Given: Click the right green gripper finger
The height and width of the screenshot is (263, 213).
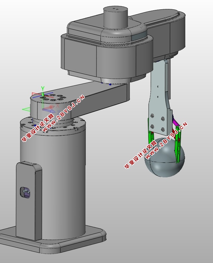Looking at the screenshot, I should tap(178, 144).
